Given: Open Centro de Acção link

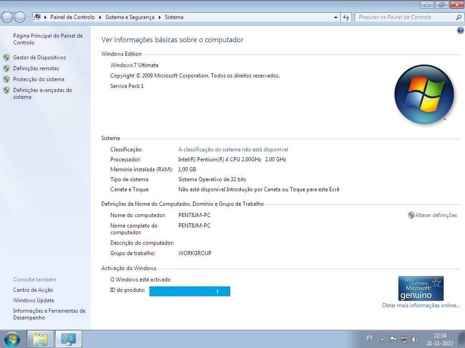Looking at the screenshot, I should tap(33, 290).
